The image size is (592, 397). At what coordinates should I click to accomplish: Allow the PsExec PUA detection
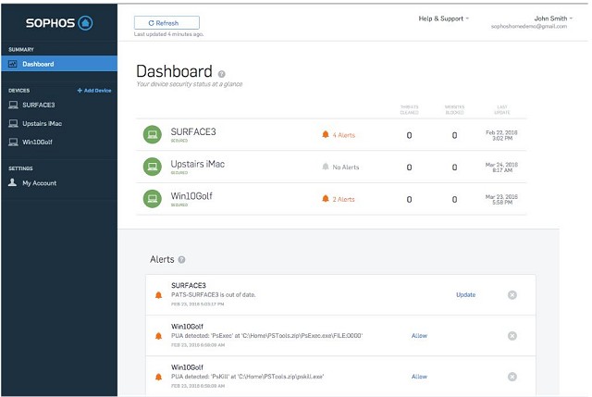coord(419,336)
